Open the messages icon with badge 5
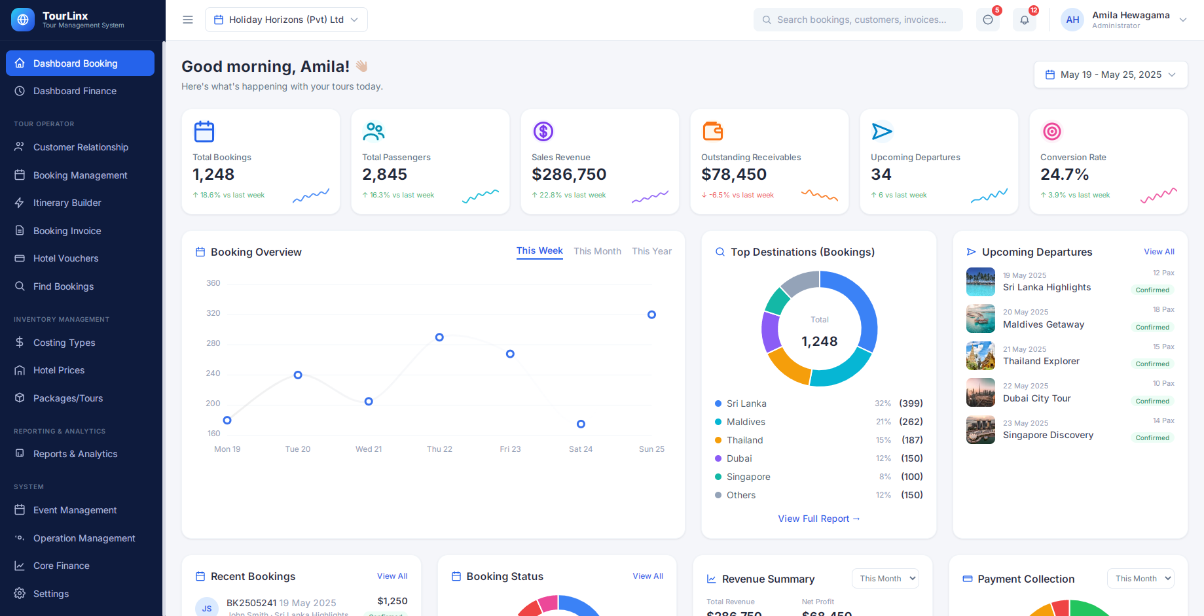 (x=988, y=20)
